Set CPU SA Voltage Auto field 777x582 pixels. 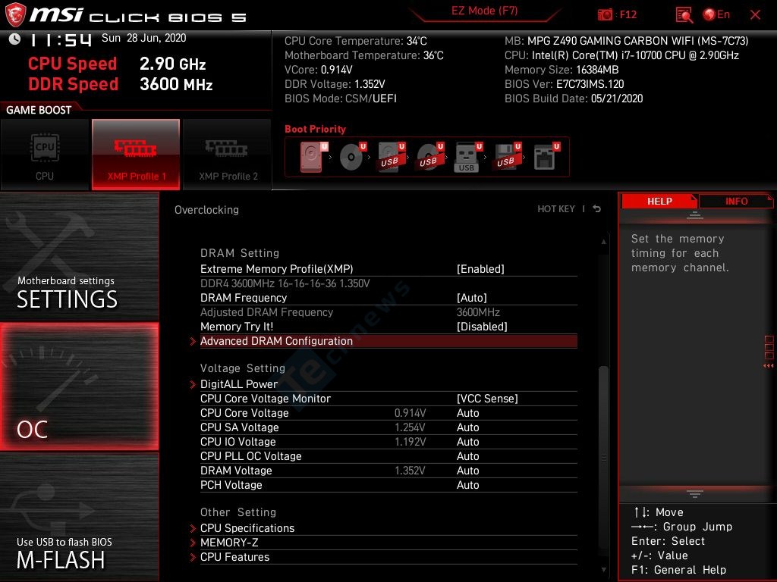click(x=467, y=427)
